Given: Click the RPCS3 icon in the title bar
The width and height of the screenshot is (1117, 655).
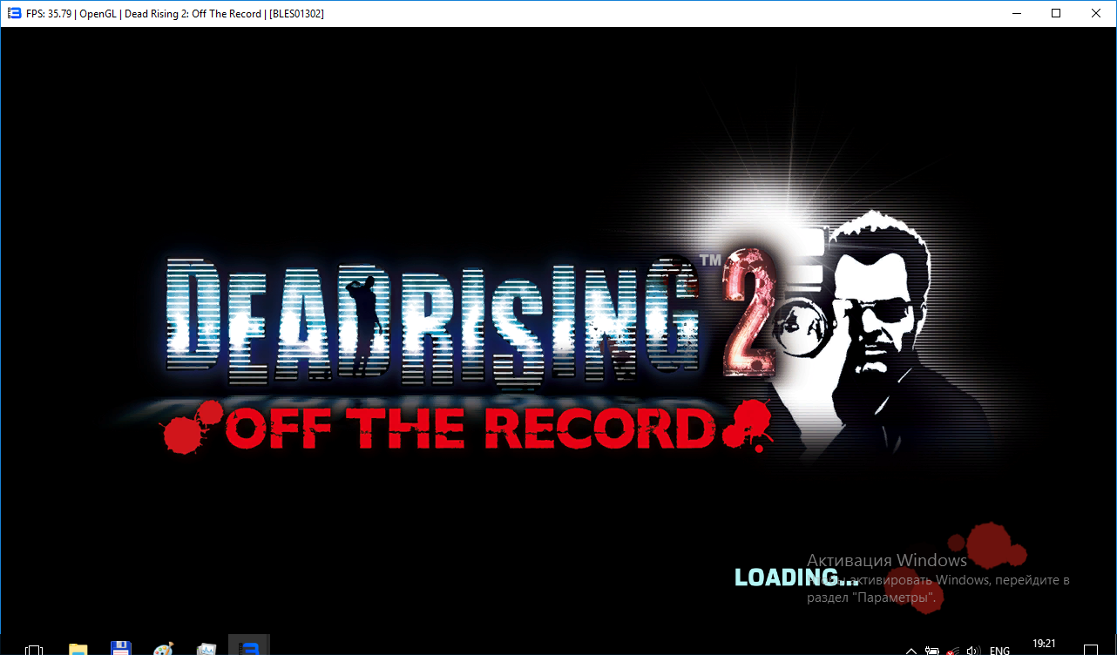Looking at the screenshot, I should coord(14,13).
